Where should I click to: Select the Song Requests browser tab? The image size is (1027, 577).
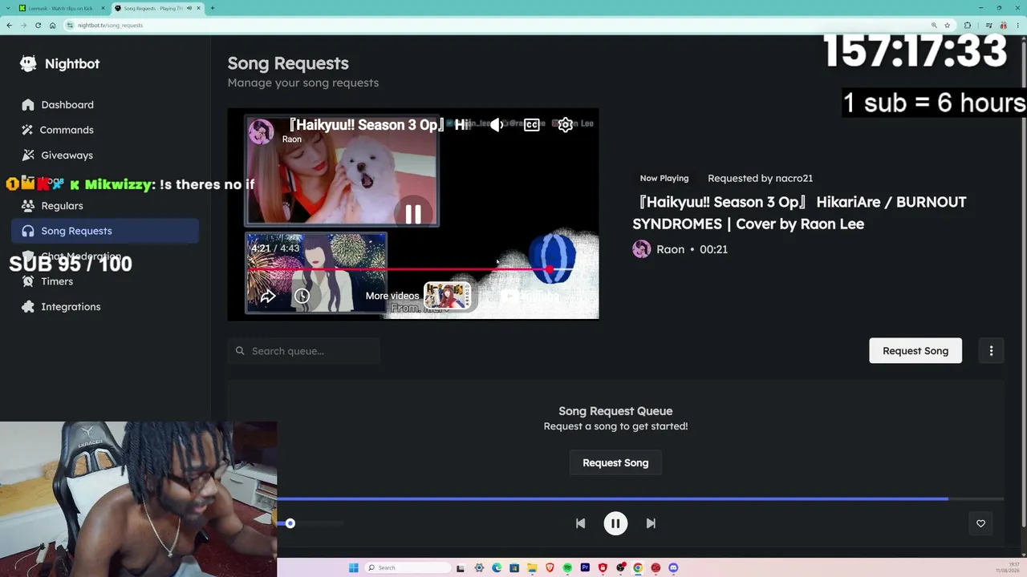click(x=157, y=8)
